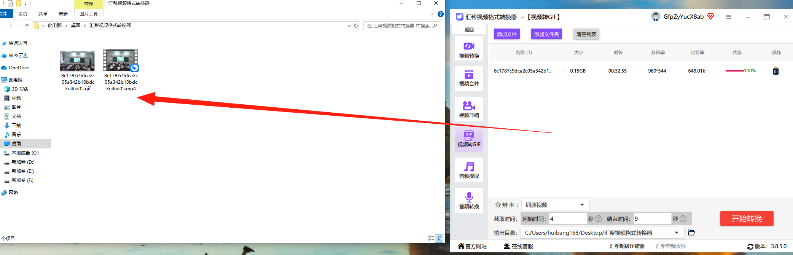This screenshot has width=793, height=255.
Task: Click the 桌面 breadcrumb in the address bar
Action: 76,25
